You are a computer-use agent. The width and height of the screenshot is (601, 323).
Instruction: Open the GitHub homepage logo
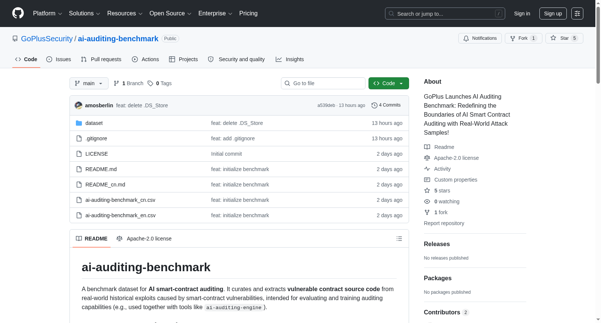point(18,14)
